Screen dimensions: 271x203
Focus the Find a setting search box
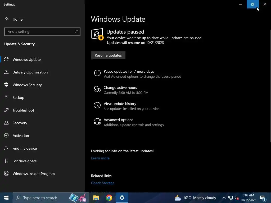[x=42, y=32]
